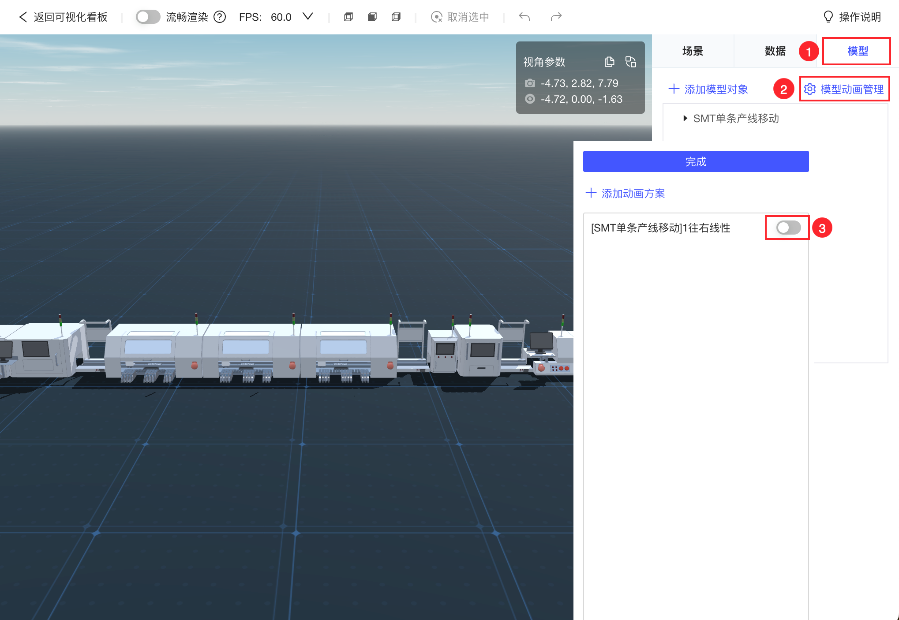
Task: Expand the SMT单条产线移动 tree item
Action: click(685, 118)
